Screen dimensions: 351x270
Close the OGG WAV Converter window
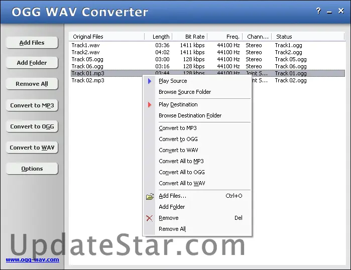[341, 11]
